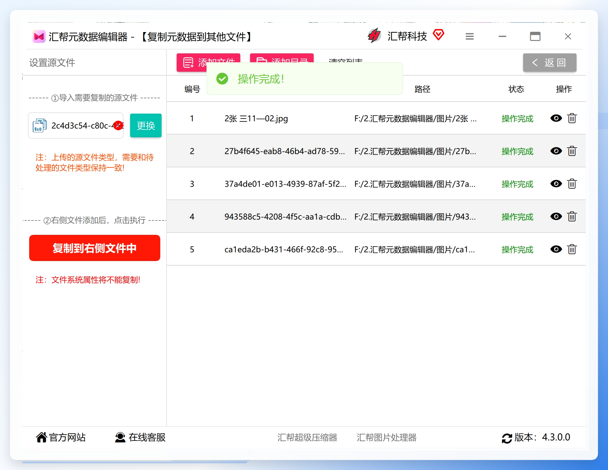Viewport: 608px width, 470px height.
Task: Click 操作完成 status in row 3
Action: 518,184
